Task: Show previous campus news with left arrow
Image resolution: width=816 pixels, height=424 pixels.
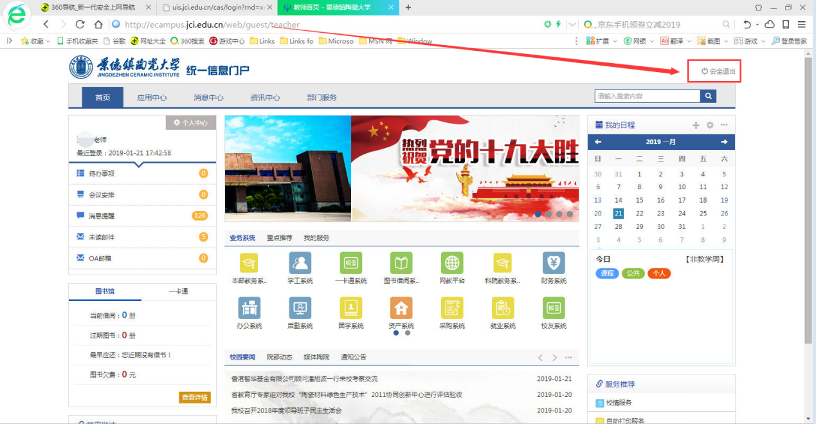Action: click(x=541, y=357)
